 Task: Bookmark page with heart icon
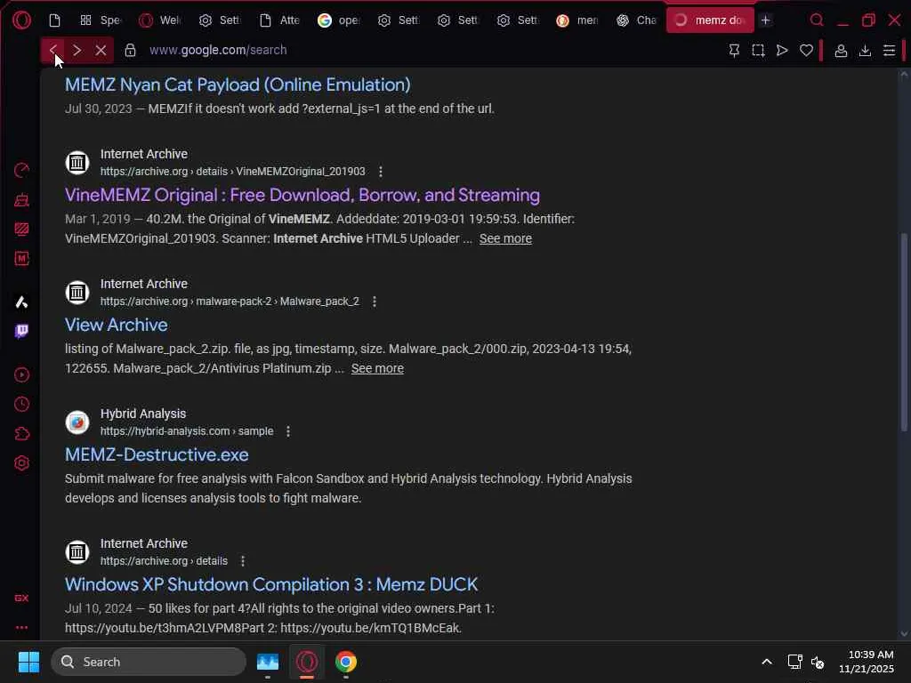pyautogui.click(x=806, y=51)
